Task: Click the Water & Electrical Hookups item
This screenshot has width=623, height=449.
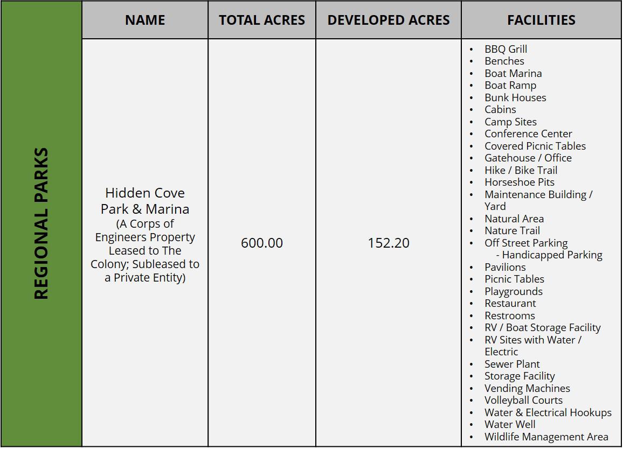Action: (x=548, y=412)
